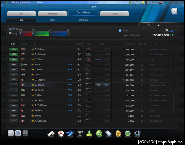Open the envelope mail icon
Screen dimensions: 185x145
pos(25,133)
